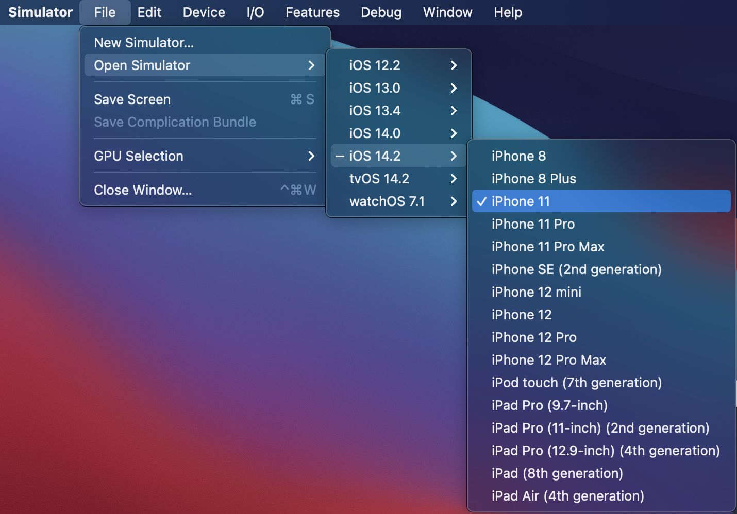Viewport: 737px width, 514px height.
Task: Open the iPhone 11 Pro Max simulator
Action: click(x=601, y=247)
